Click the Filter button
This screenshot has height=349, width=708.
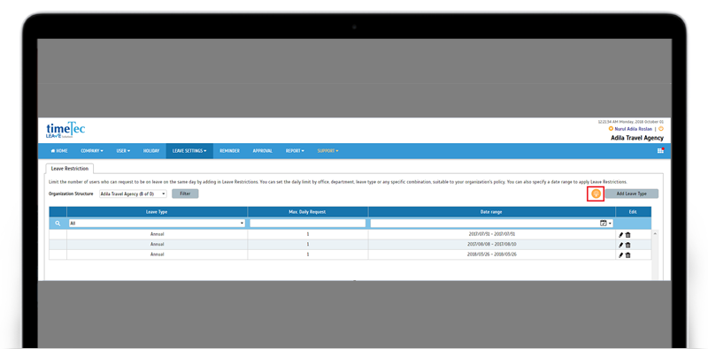185,193
